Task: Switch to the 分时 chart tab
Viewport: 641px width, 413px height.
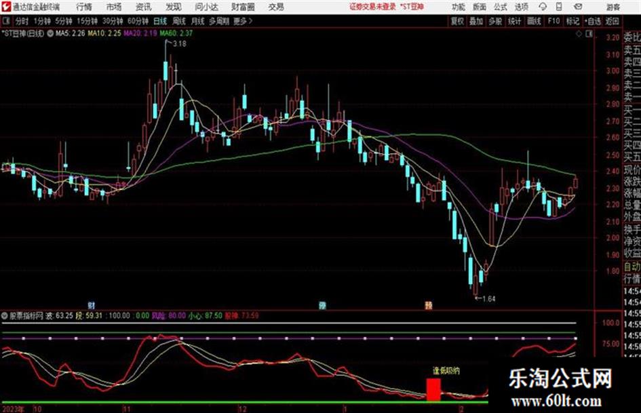Action: tap(22, 21)
